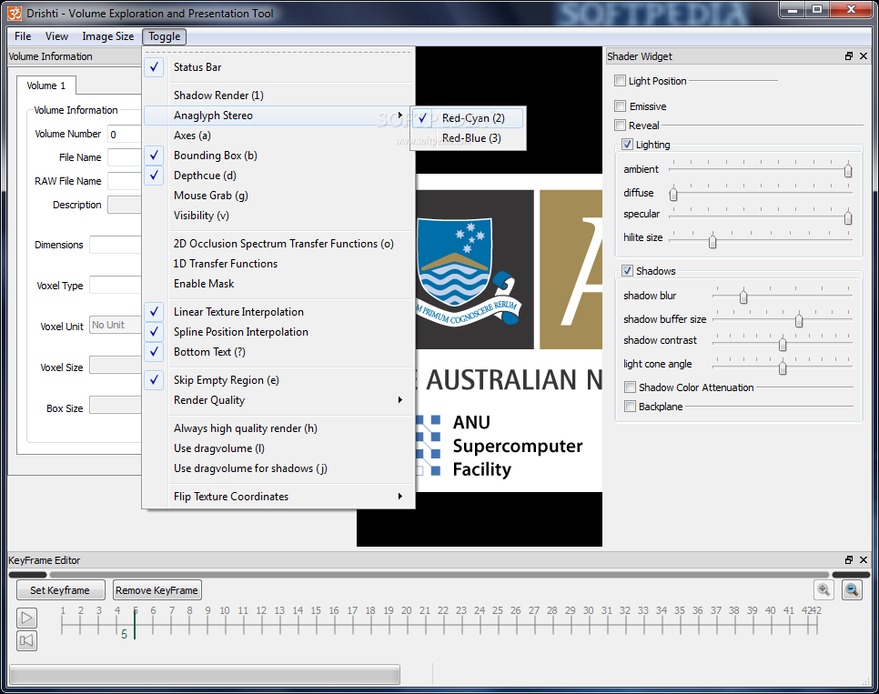
Task: Enable the Backplane checkbox
Action: pos(630,407)
